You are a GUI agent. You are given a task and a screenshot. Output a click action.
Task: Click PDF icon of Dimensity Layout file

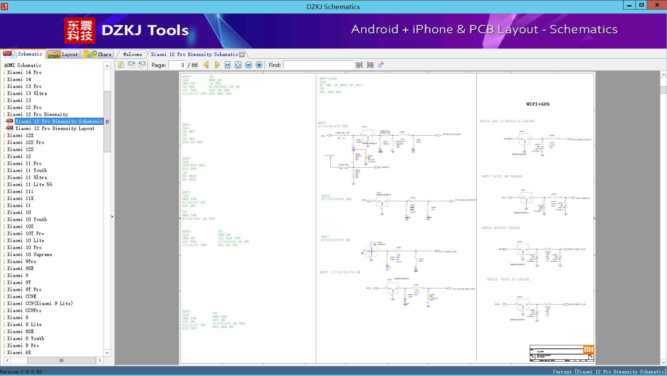(x=10, y=128)
